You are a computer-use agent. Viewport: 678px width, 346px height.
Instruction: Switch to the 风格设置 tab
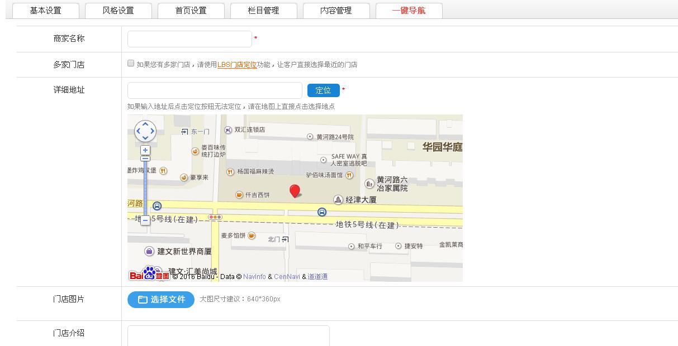118,11
